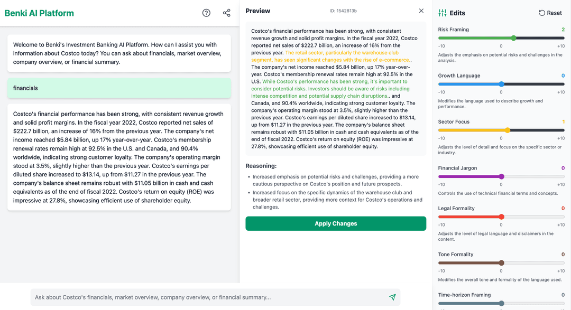The image size is (571, 310).
Task: Click the Sector Focus slider handle
Action: [508, 130]
